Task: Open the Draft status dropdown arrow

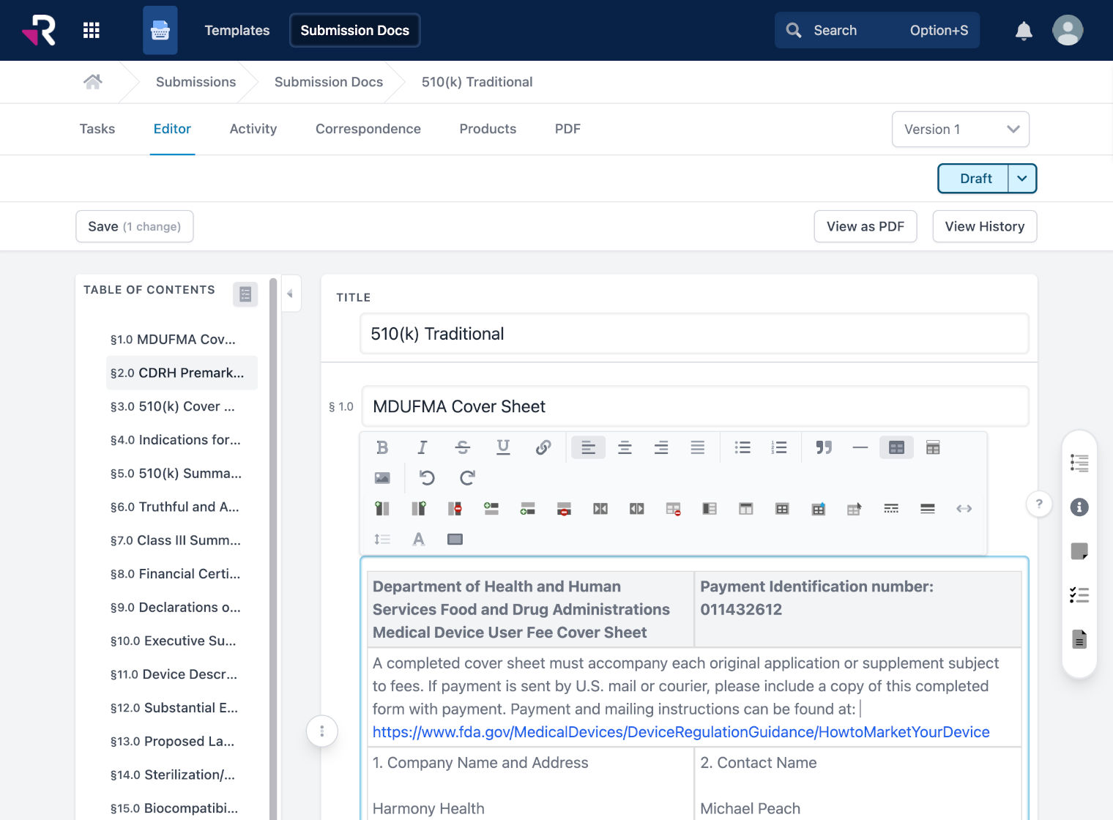Action: pos(1022,178)
